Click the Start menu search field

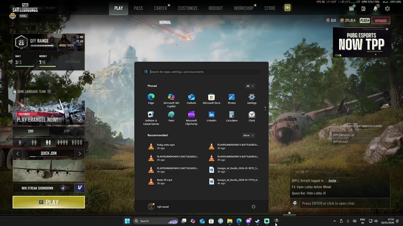coord(202,72)
